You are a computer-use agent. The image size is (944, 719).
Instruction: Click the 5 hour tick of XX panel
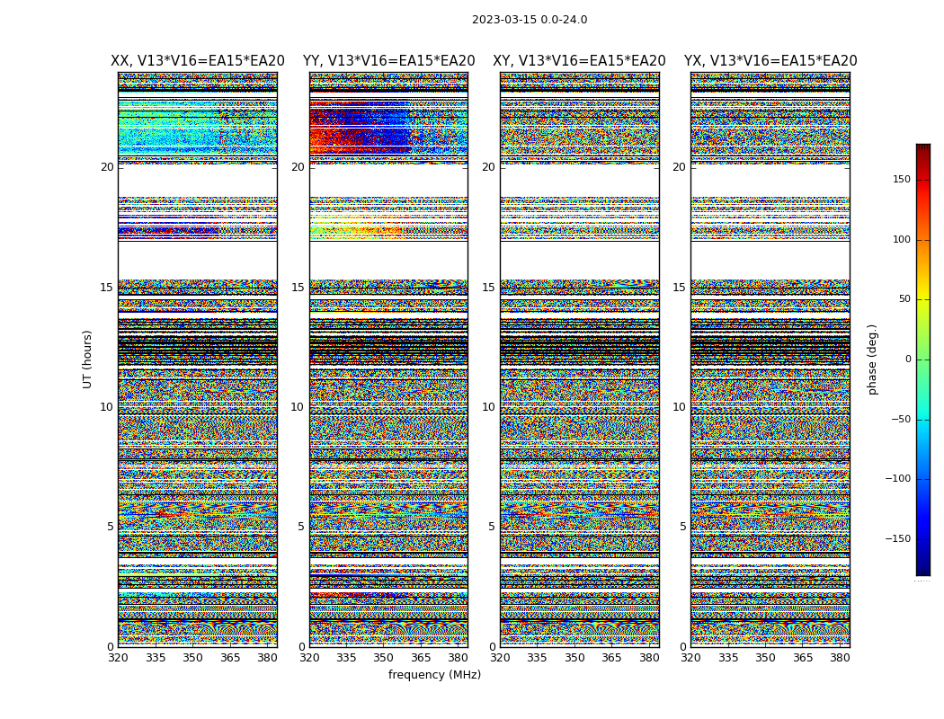pyautogui.click(x=111, y=527)
